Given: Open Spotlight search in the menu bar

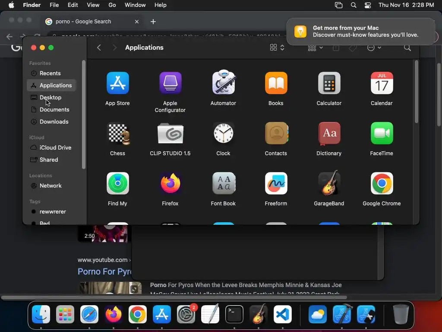Looking at the screenshot, I should [x=354, y=5].
